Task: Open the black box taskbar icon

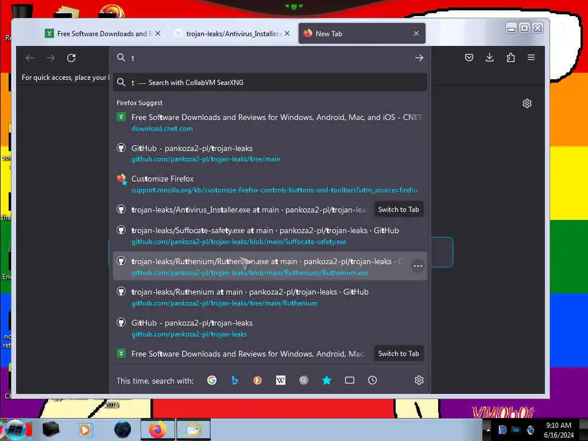Action: click(x=51, y=430)
